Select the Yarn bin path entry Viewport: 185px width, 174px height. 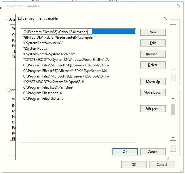click(x=48, y=87)
